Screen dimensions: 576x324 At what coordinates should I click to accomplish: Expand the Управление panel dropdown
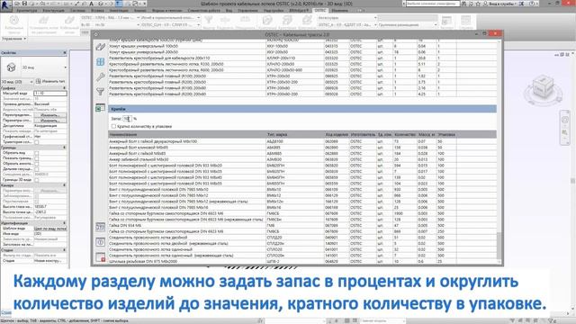14,39
